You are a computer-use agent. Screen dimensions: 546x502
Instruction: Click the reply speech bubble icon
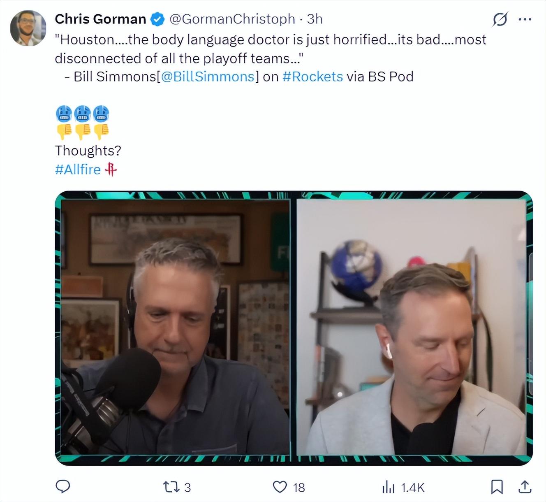point(63,487)
